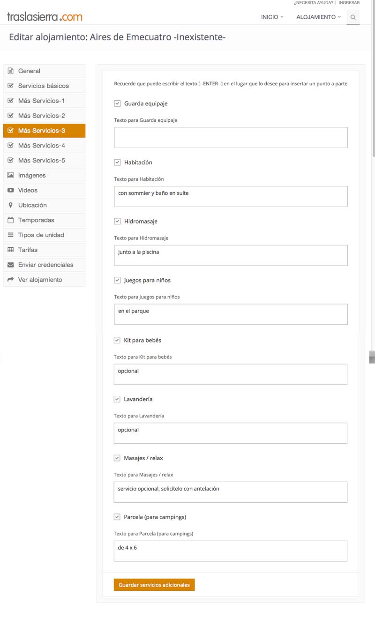Screen dimensions: 375x617
Task: Click the INGRESAR link
Action: coord(349,3)
